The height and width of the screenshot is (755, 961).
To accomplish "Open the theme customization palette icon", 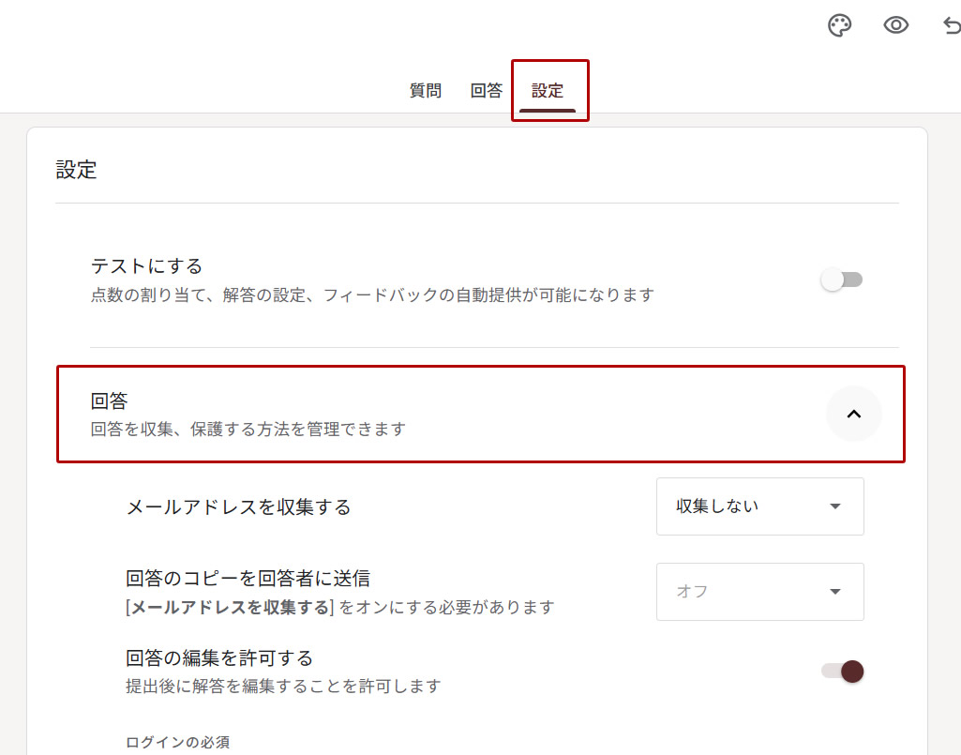I will point(839,25).
